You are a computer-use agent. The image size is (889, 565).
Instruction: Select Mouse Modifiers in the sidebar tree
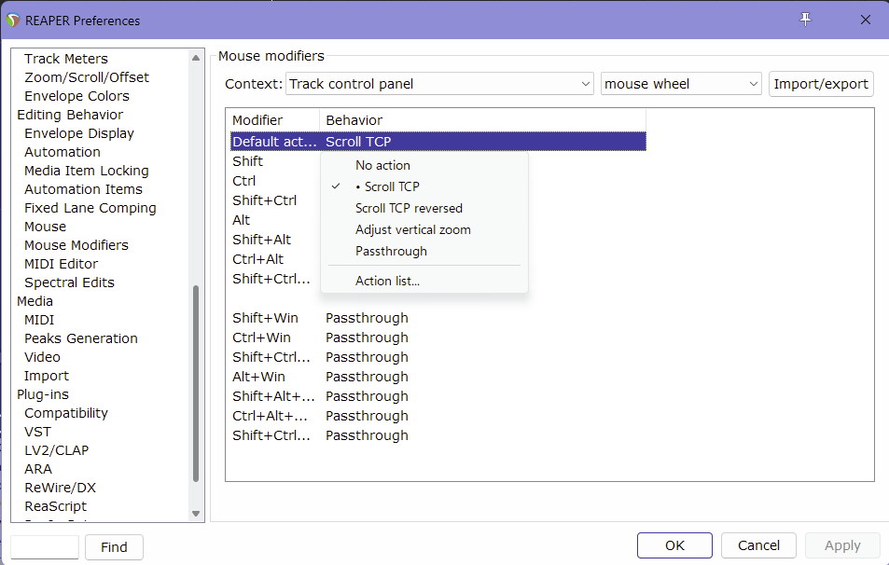click(x=76, y=245)
